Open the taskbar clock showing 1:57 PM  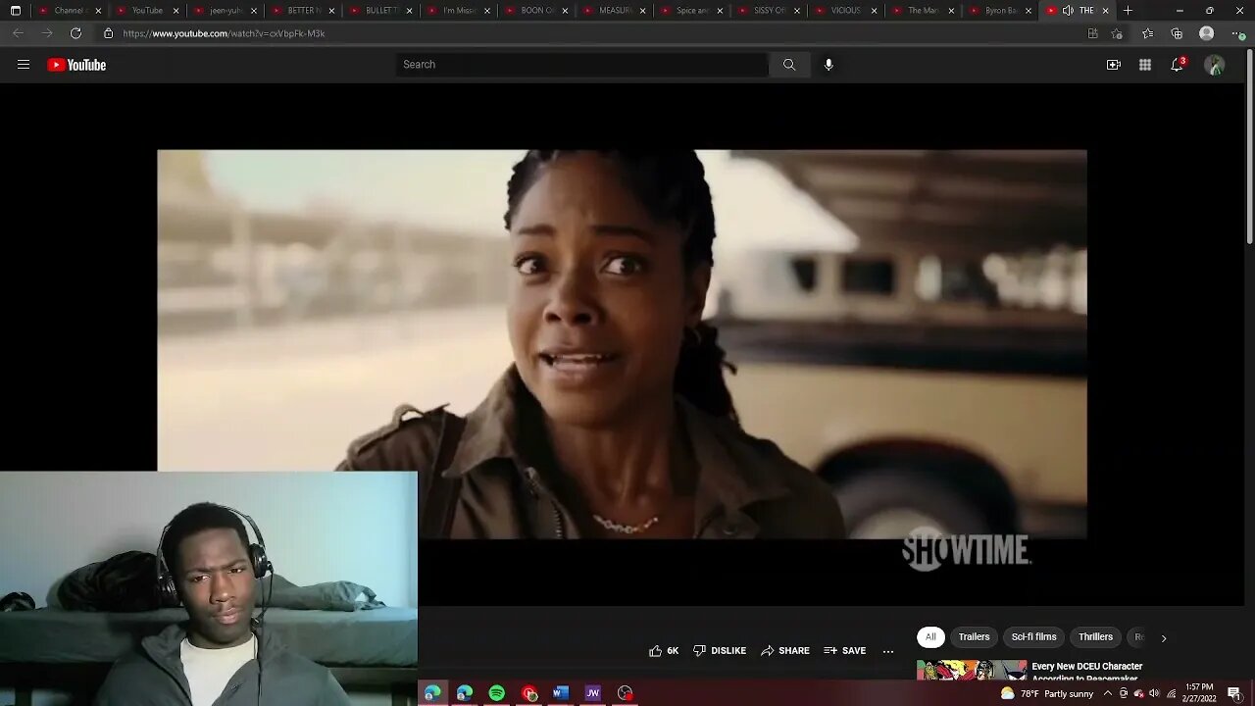tap(1199, 693)
